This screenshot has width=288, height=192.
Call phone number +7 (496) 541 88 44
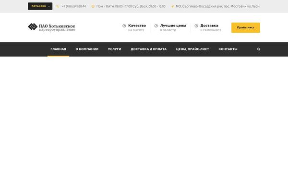click(x=74, y=6)
